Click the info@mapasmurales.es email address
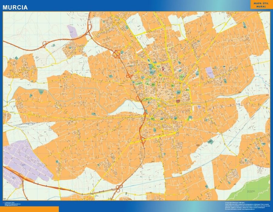Screen dimensions: 273x212 click(x=11, y=205)
